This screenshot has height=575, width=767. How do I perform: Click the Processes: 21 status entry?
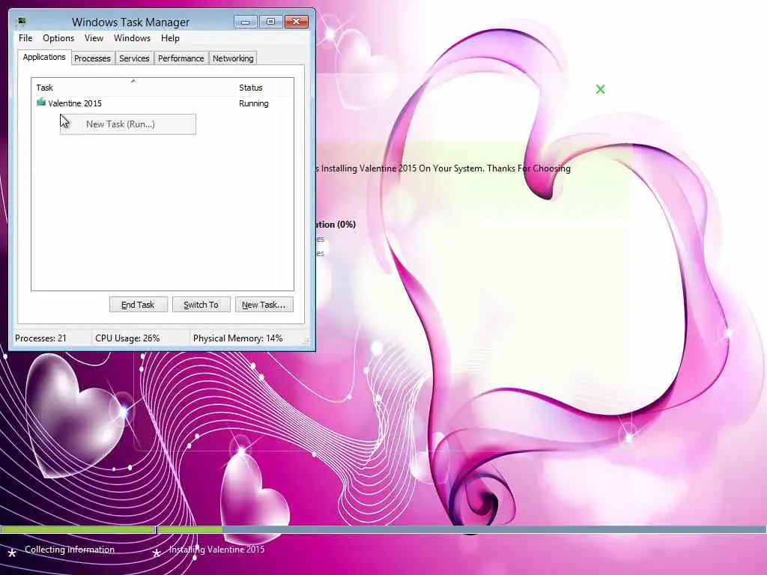(x=40, y=338)
